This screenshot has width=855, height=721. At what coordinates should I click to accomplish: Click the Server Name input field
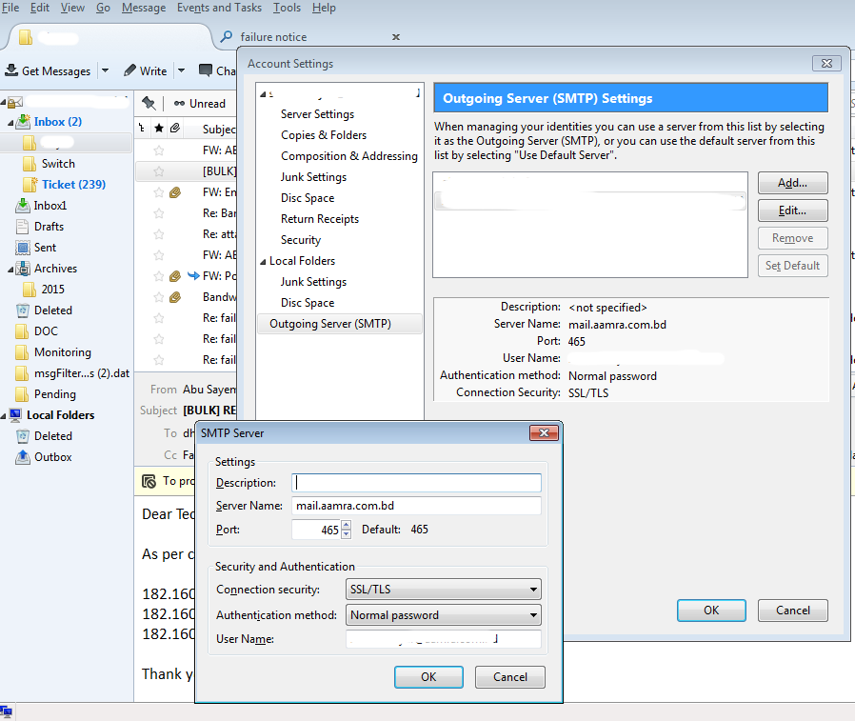[417, 506]
